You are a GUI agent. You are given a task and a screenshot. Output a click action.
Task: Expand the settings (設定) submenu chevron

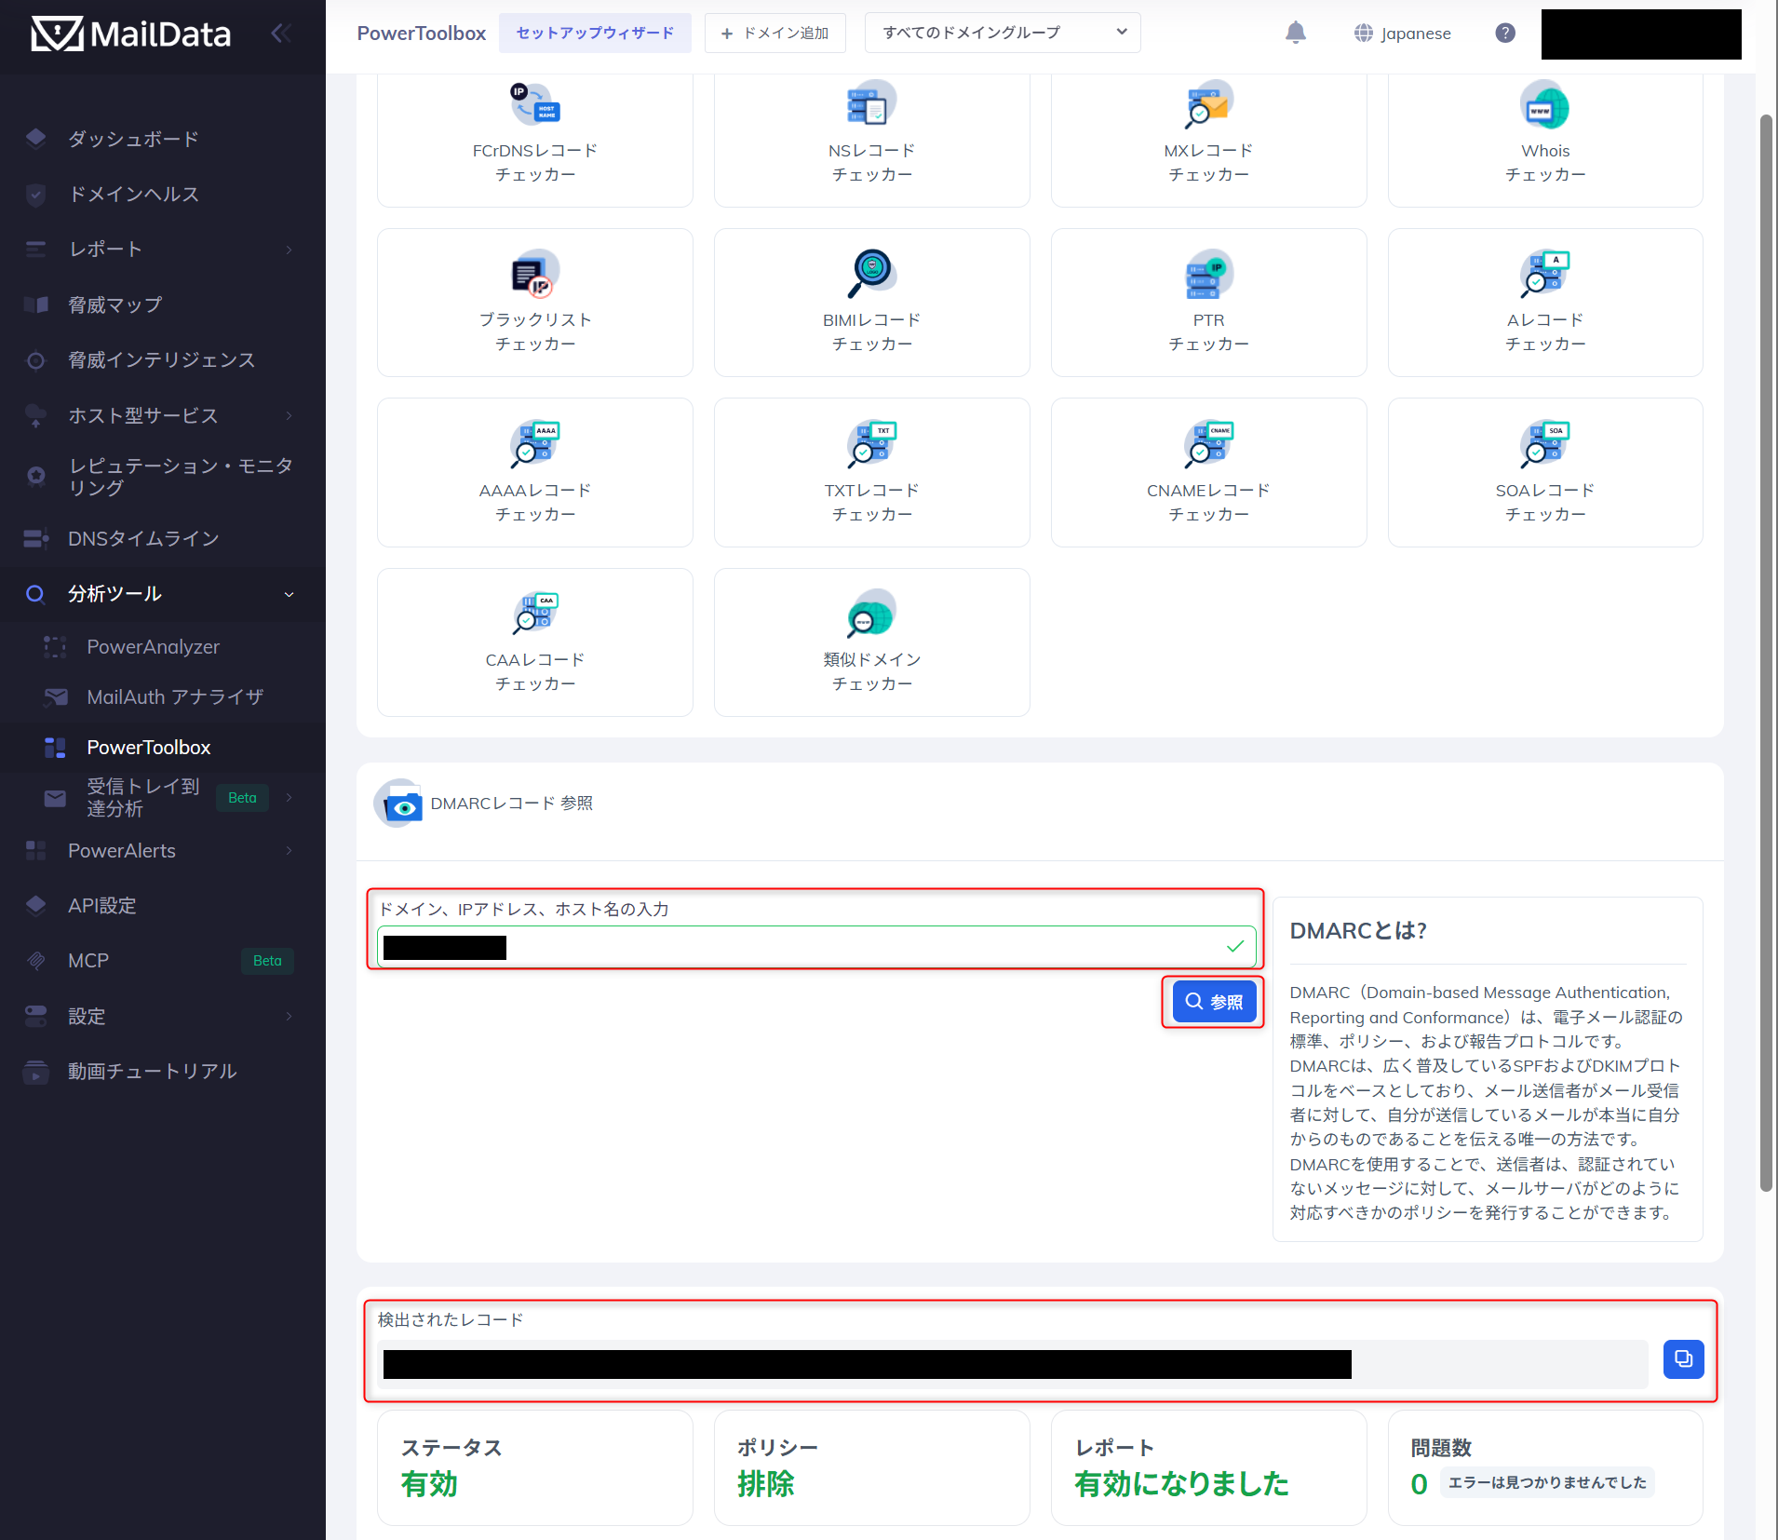[x=290, y=1017]
